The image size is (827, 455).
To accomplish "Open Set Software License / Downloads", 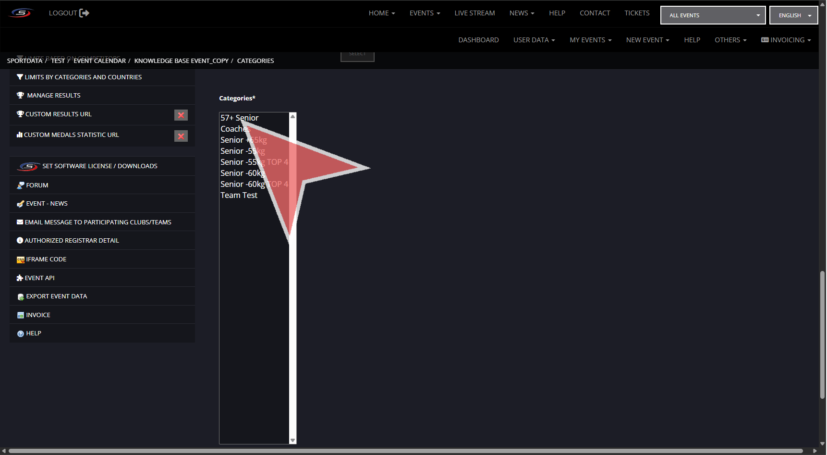I will coord(99,166).
